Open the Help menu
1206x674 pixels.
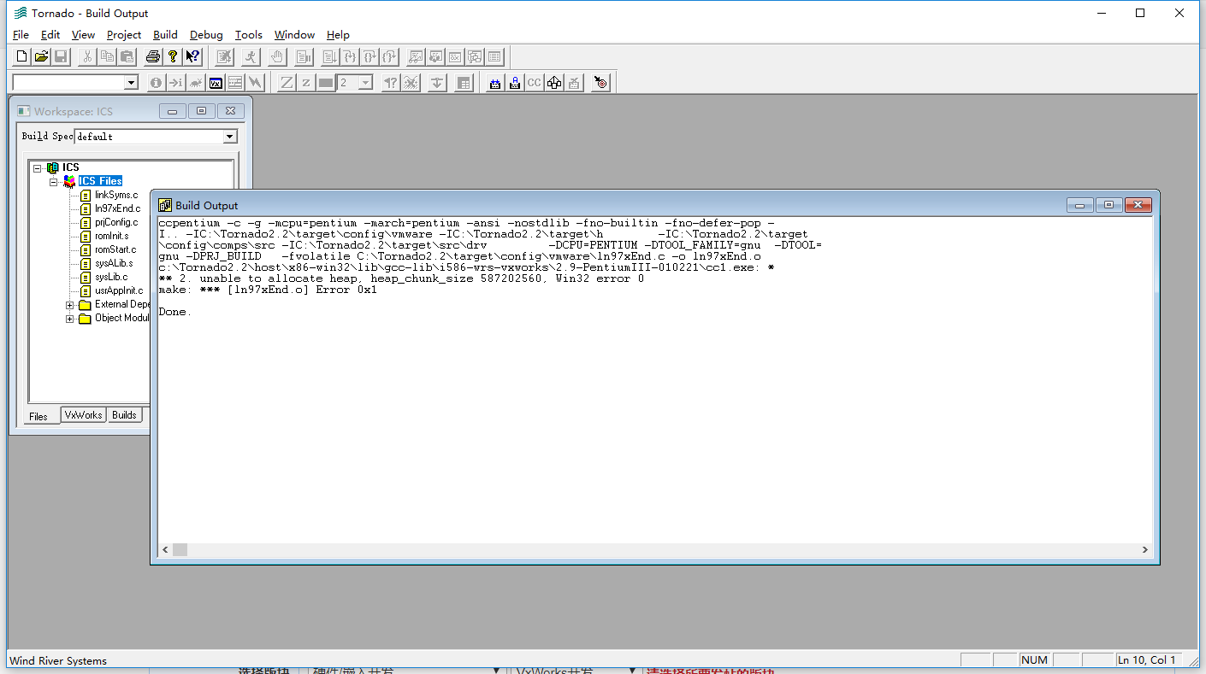tap(338, 35)
